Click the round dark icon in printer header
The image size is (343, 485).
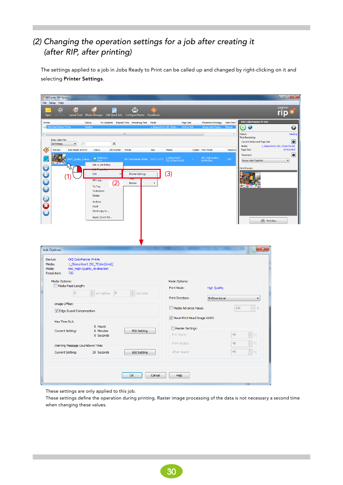click(294, 128)
